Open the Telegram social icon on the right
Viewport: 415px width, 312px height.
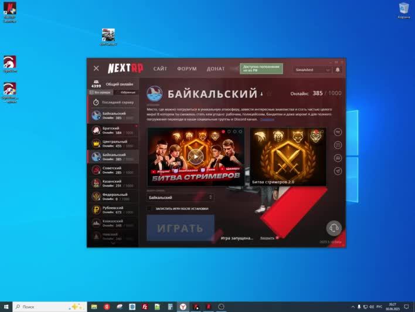338,171
